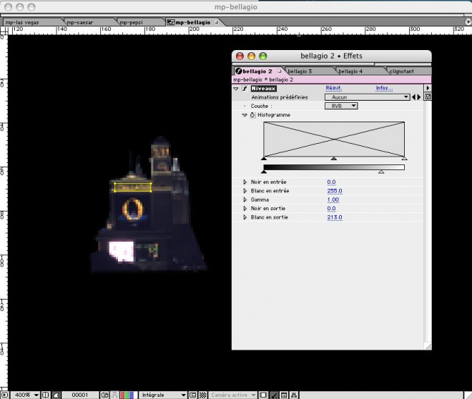Expand the Gamma property
472x399 pixels.
tap(245, 199)
